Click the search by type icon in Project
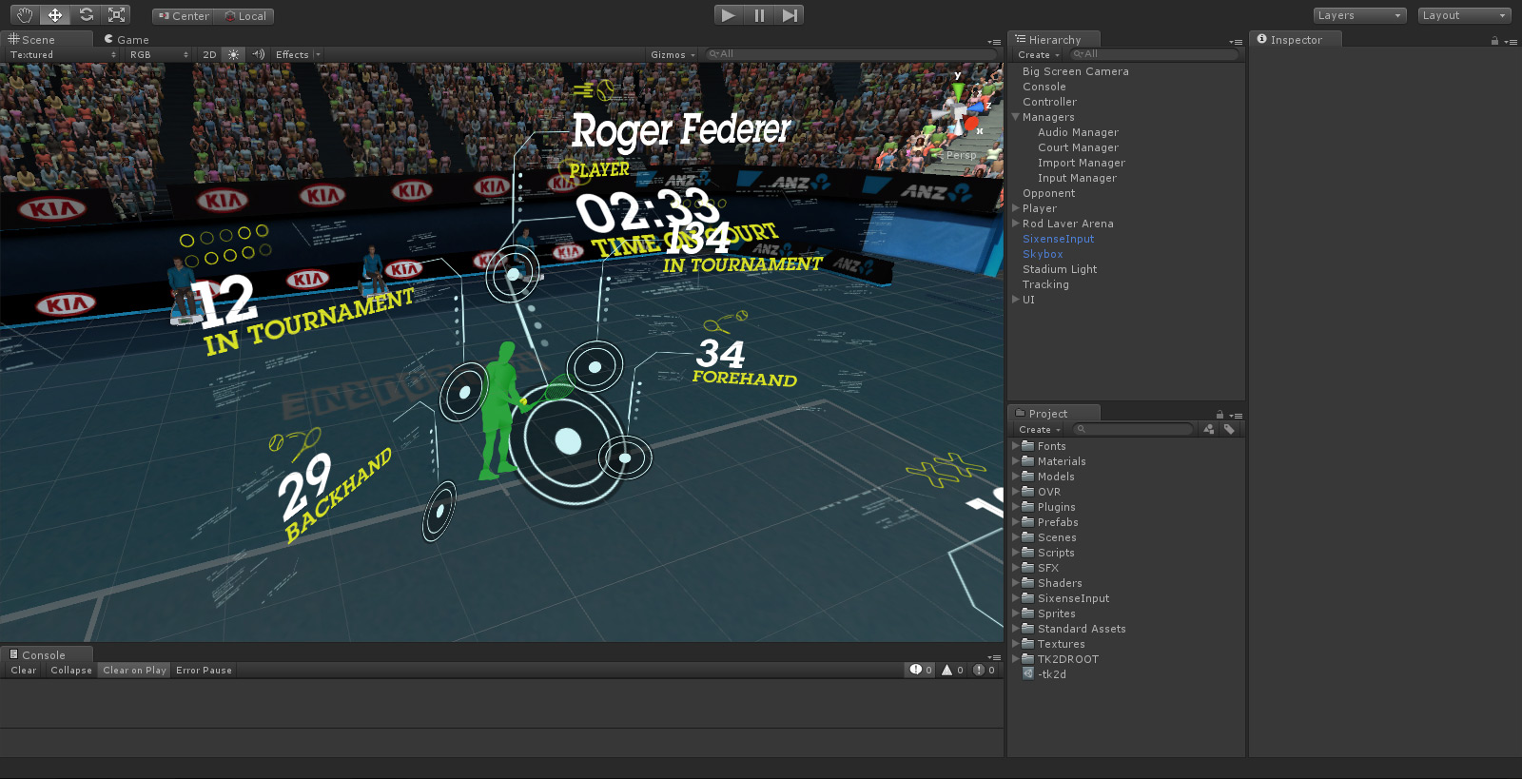 [1209, 430]
